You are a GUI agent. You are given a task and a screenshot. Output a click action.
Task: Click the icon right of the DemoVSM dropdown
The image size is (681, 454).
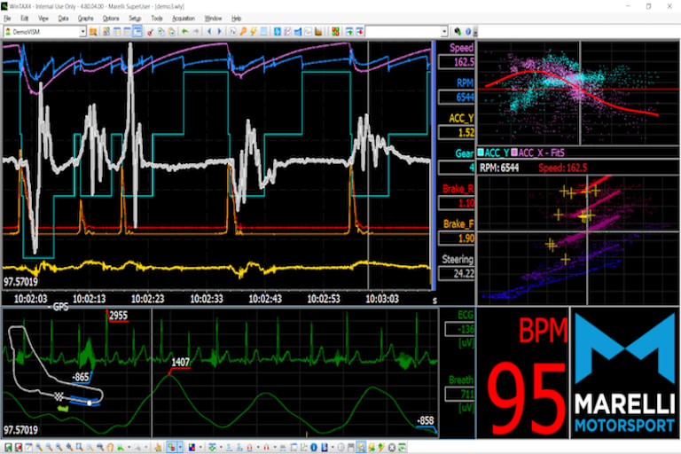pyautogui.click(x=94, y=32)
